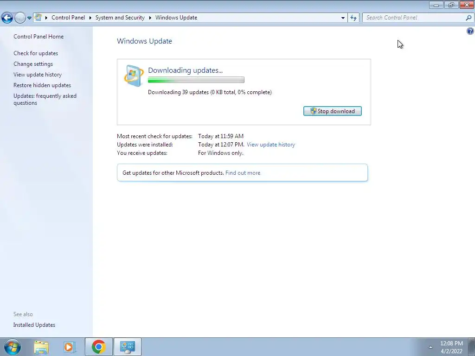475x356 pixels.
Task: Go to Control Panel Home
Action: (x=39, y=37)
